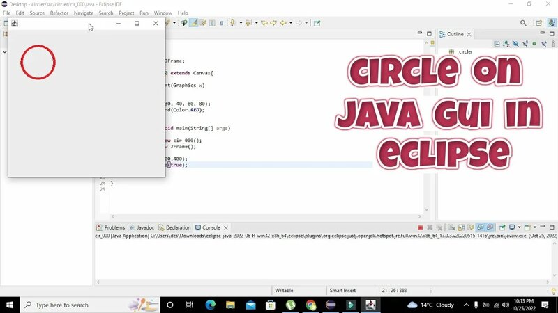Click the Open Perspective icon
The height and width of the screenshot is (313, 558).
click(539, 23)
